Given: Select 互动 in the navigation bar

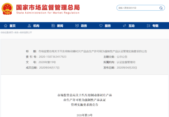Looking at the screenshot, I should point(132,26).
